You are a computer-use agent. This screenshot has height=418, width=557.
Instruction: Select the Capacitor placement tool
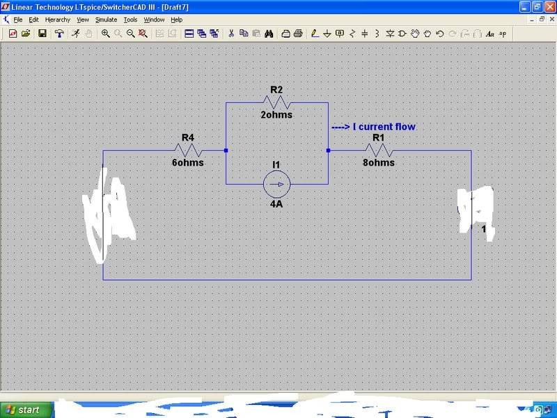[x=364, y=33]
